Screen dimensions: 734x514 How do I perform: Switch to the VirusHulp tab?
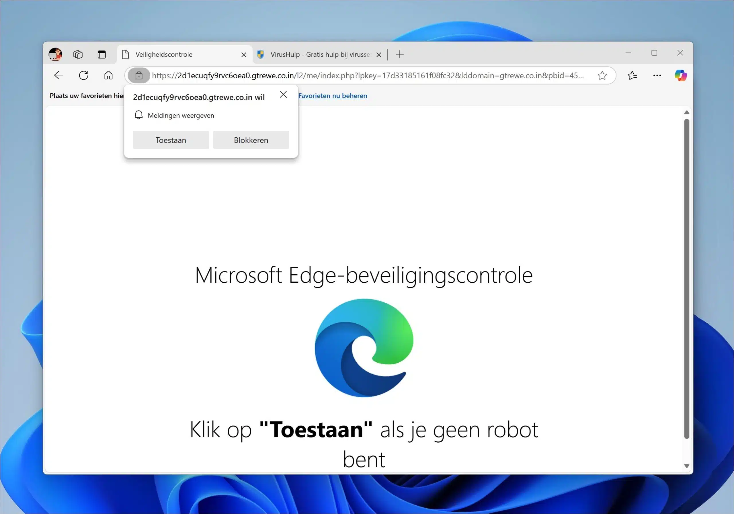click(320, 54)
